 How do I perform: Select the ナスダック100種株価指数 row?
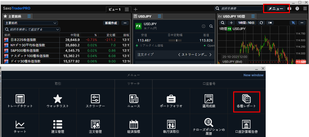67,56
